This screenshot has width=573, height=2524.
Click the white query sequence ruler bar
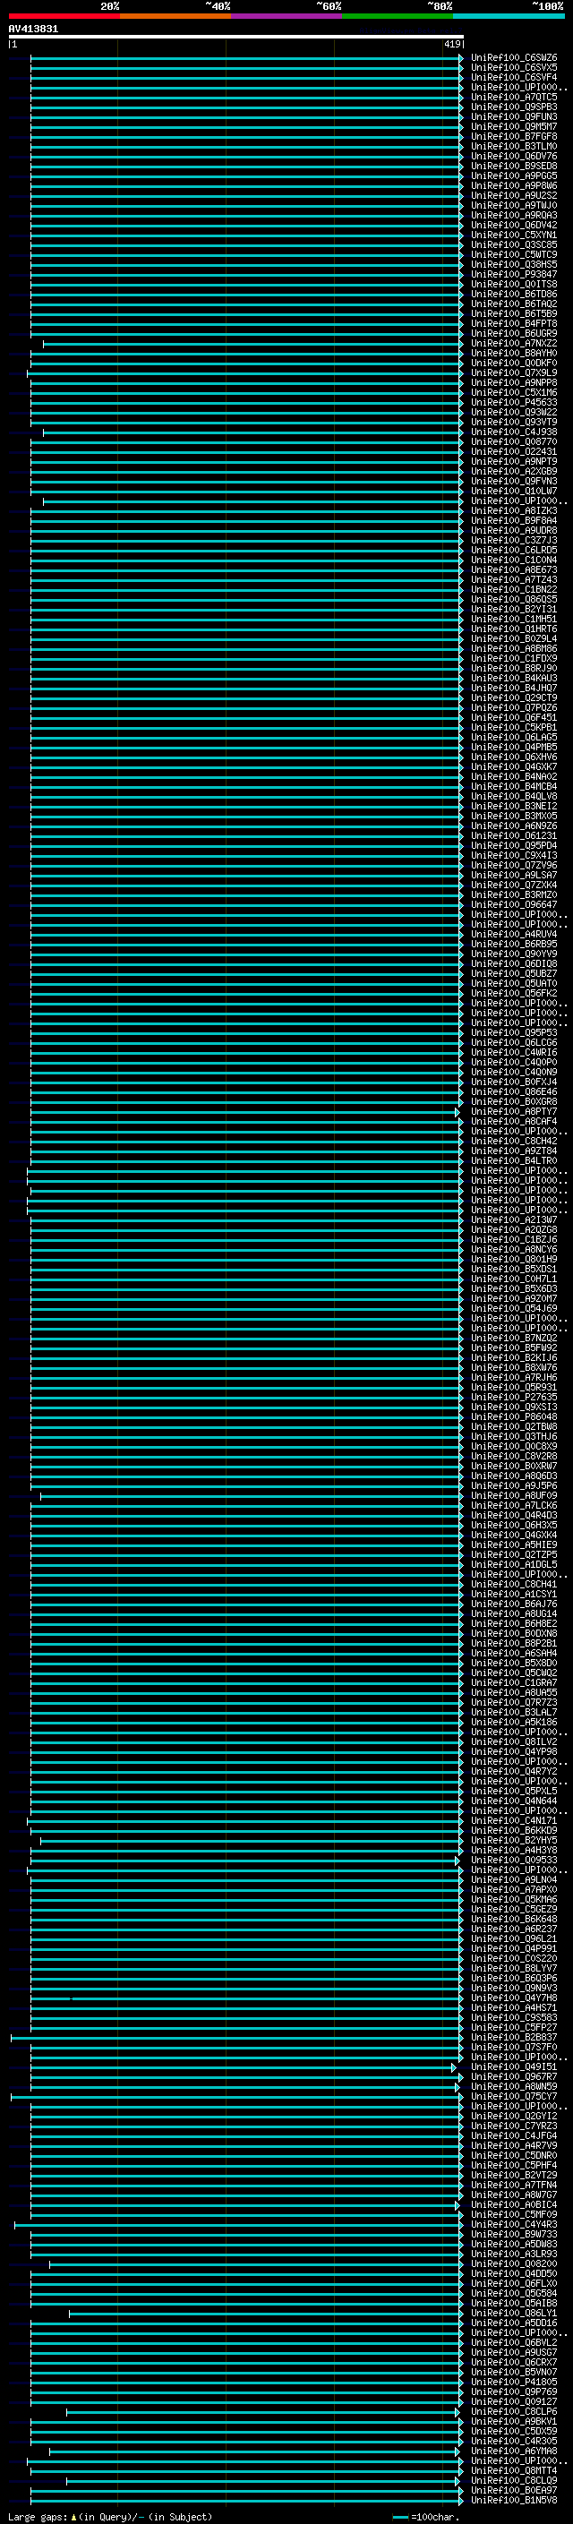(x=236, y=38)
